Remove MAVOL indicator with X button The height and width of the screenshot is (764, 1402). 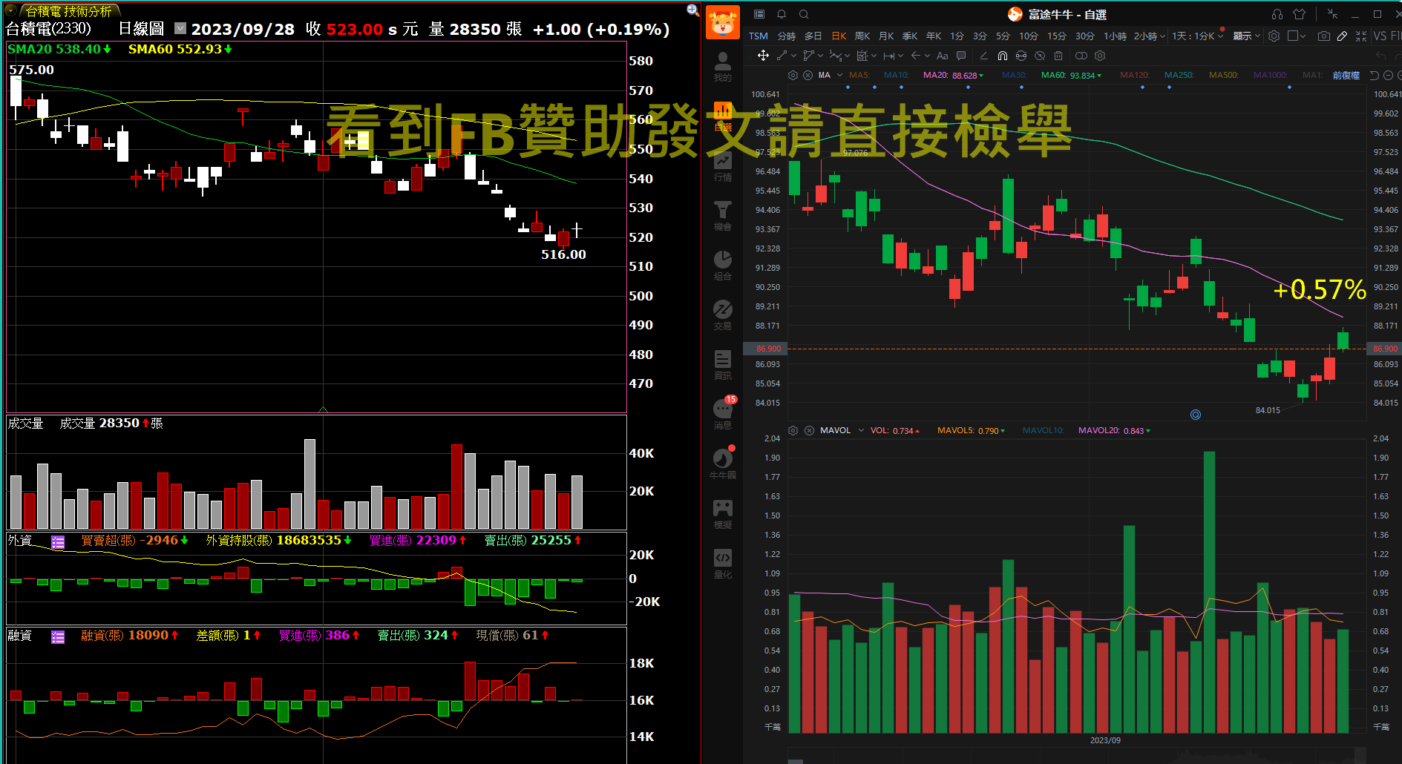[x=809, y=430]
